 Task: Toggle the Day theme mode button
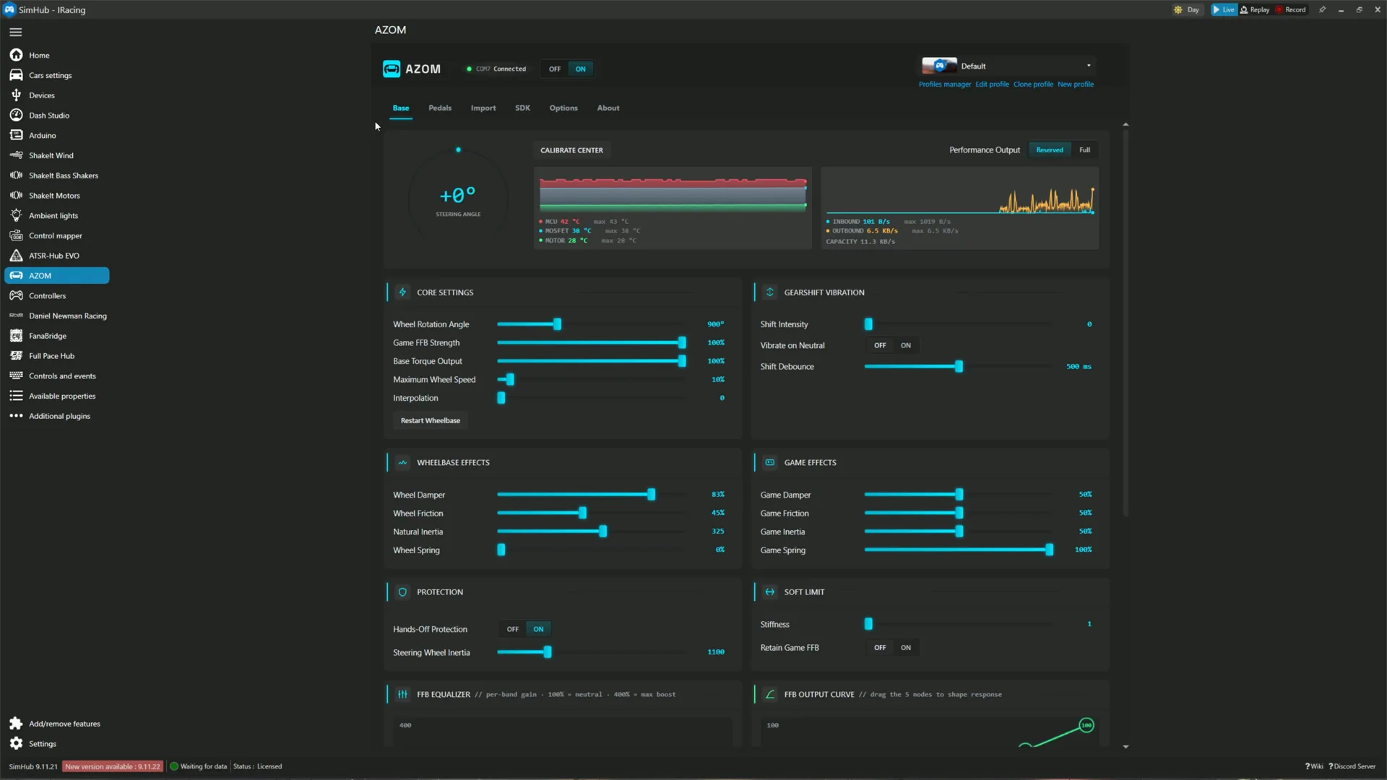click(1186, 9)
